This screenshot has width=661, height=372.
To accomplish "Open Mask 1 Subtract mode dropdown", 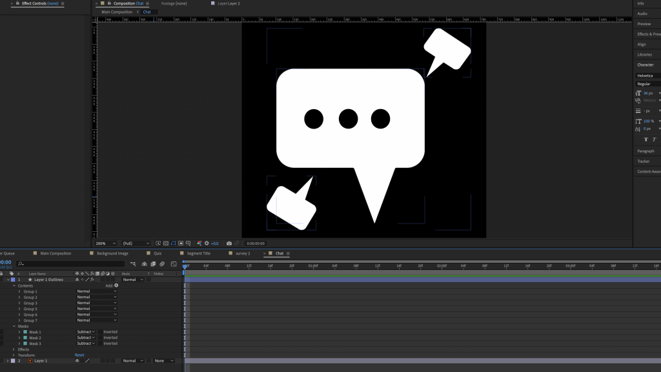I will tap(86, 332).
